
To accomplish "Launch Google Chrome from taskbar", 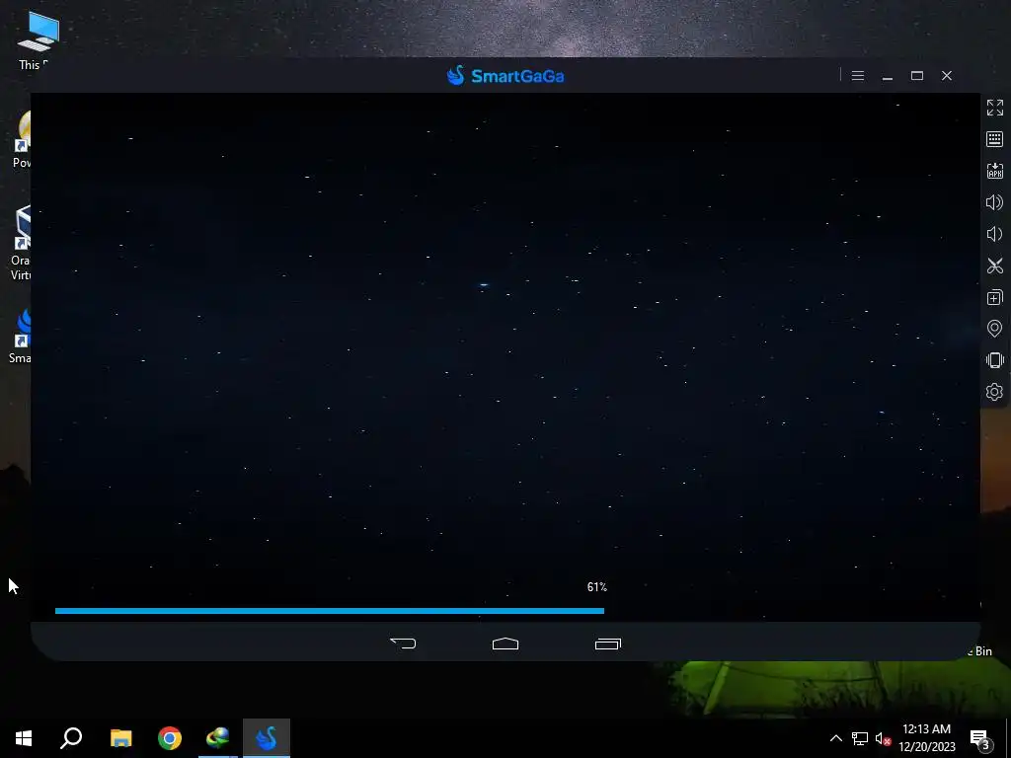I will (170, 738).
